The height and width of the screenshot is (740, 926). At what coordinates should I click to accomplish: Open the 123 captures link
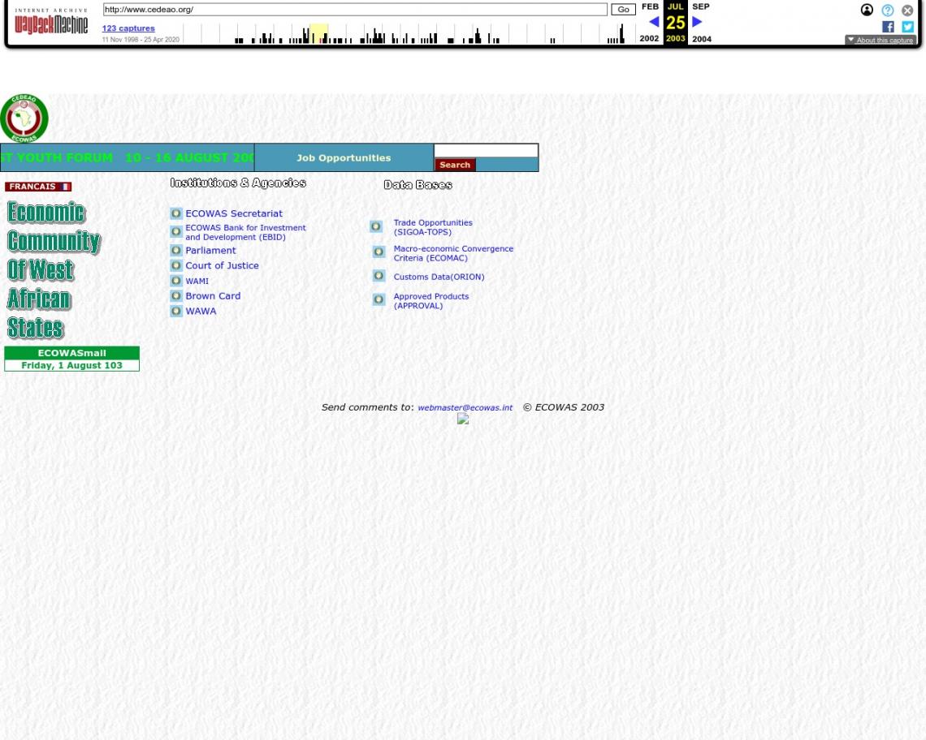click(x=128, y=28)
